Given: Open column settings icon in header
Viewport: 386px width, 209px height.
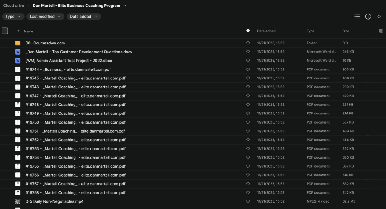Looking at the screenshot, I should [x=381, y=31].
